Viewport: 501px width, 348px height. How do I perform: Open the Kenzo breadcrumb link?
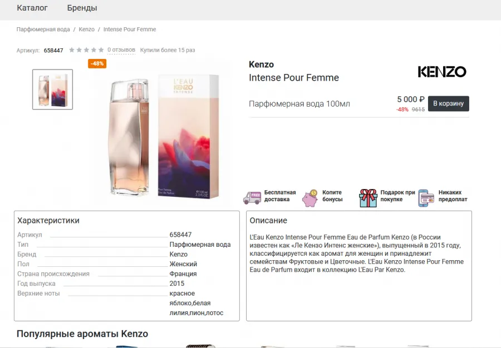coord(87,29)
